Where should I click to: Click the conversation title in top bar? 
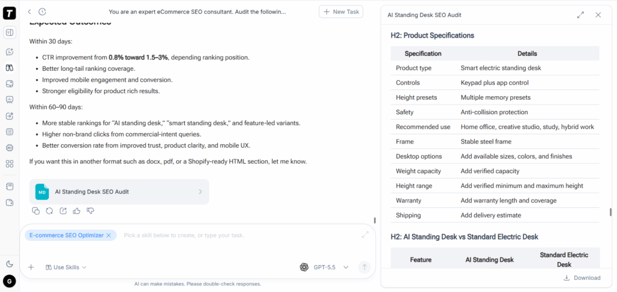[x=197, y=12]
